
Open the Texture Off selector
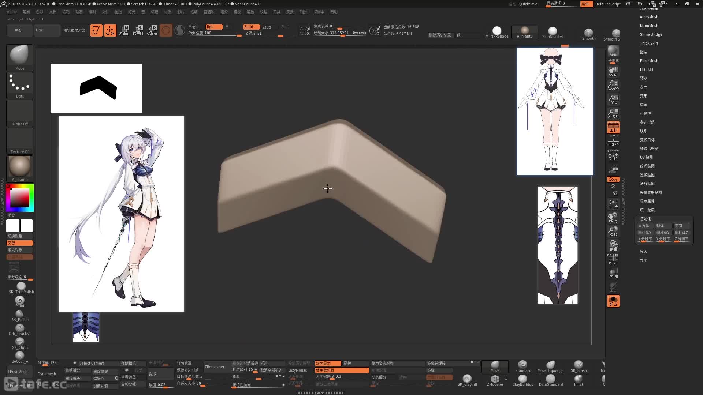point(20,141)
